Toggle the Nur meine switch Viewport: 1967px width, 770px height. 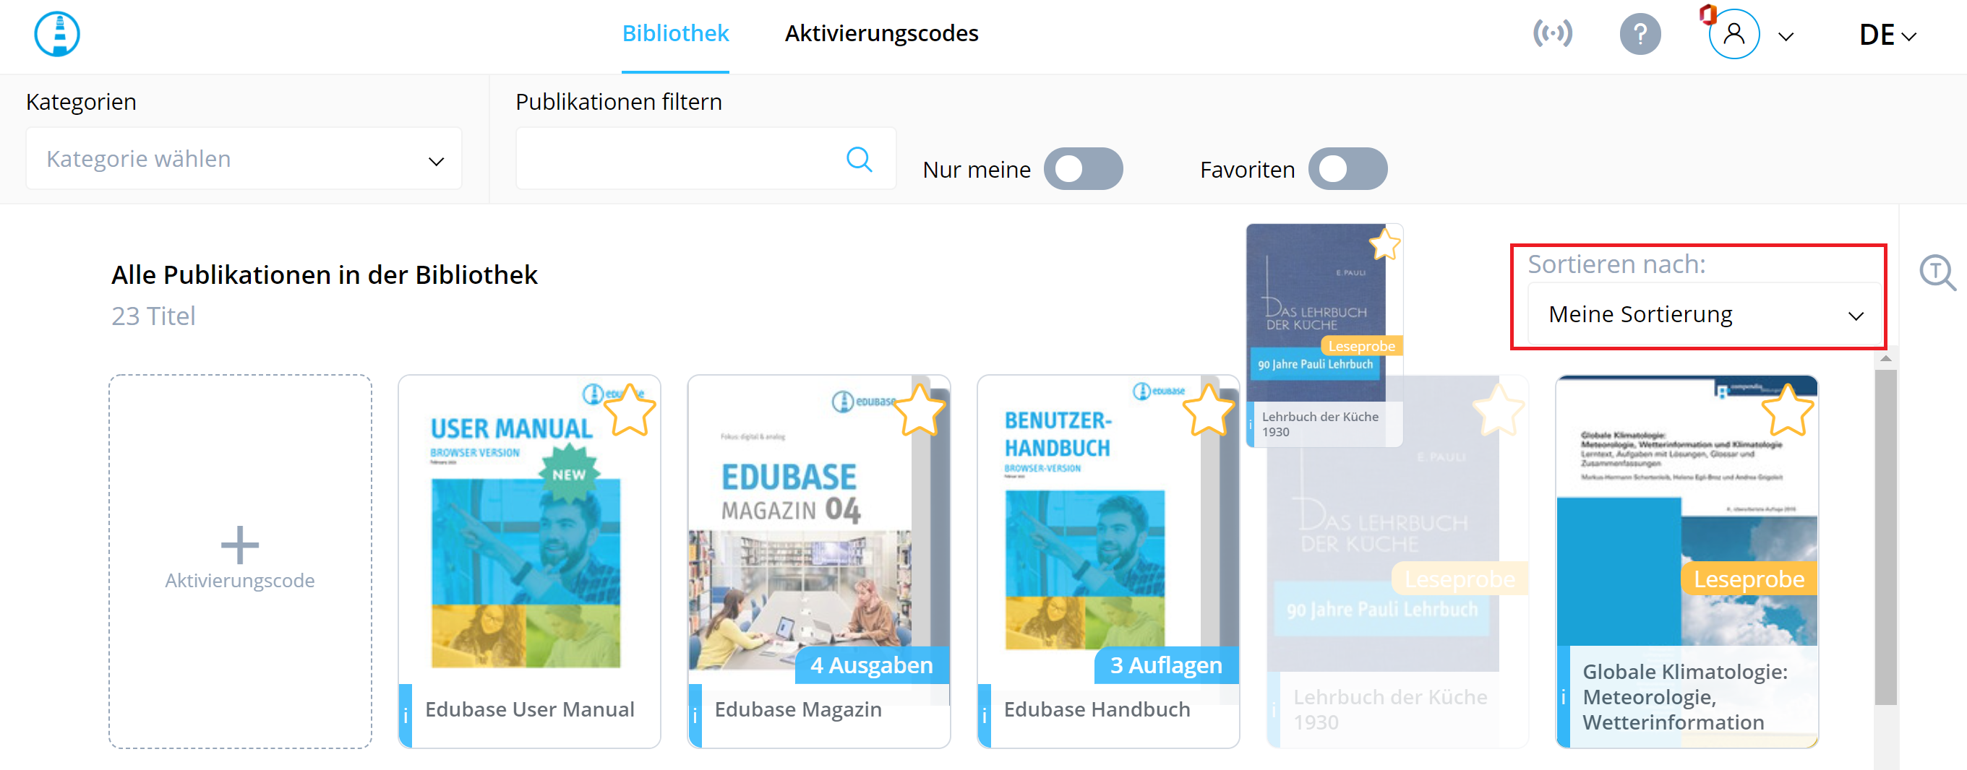[1083, 168]
